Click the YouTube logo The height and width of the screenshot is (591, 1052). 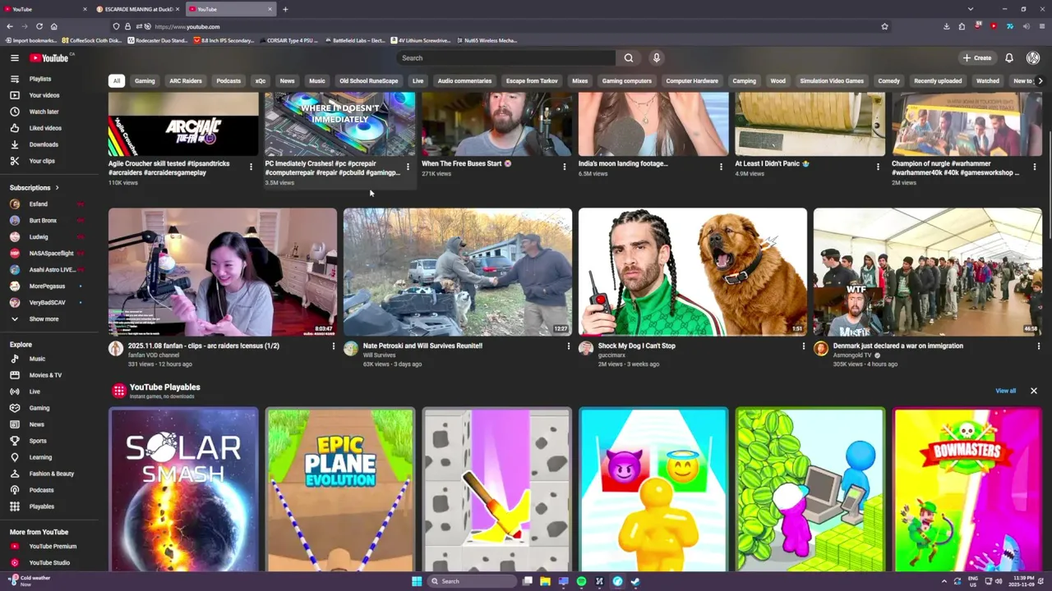51,57
